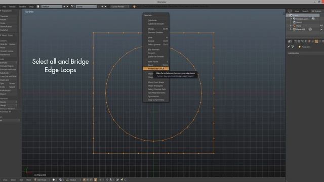324x182 pixels.
Task: Open the Cycles Render engine dropdown
Action: pyautogui.click(x=120, y=7)
